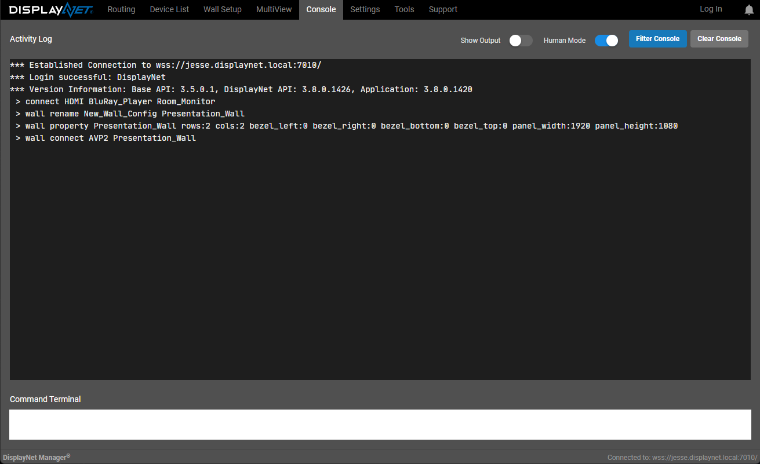Click the Command Terminal label
760x464 pixels.
45,399
